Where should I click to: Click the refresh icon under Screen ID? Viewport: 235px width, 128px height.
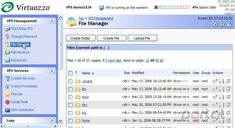point(222,25)
